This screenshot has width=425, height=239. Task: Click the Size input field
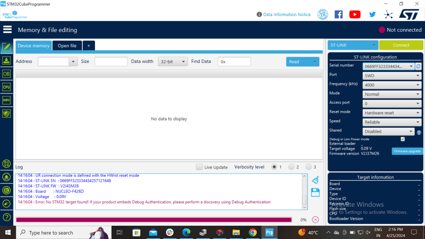(111, 62)
